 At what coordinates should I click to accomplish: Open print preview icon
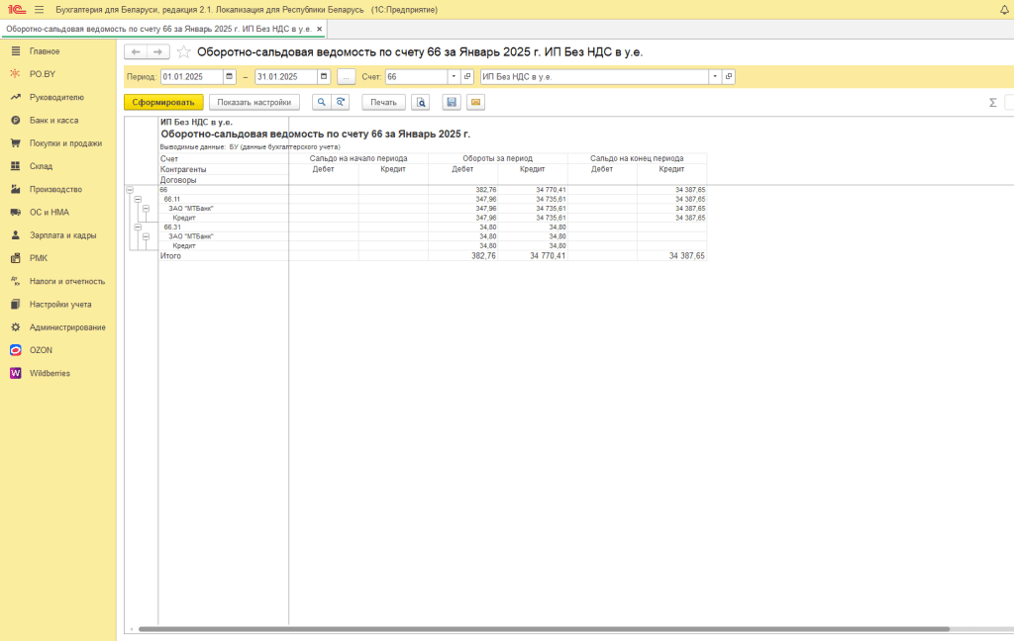coord(420,102)
